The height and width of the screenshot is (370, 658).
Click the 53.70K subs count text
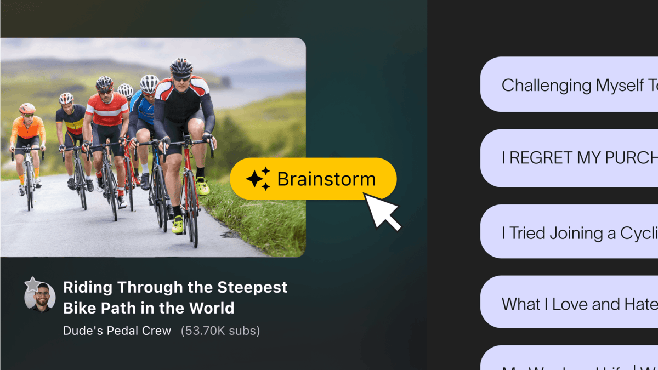pyautogui.click(x=220, y=331)
